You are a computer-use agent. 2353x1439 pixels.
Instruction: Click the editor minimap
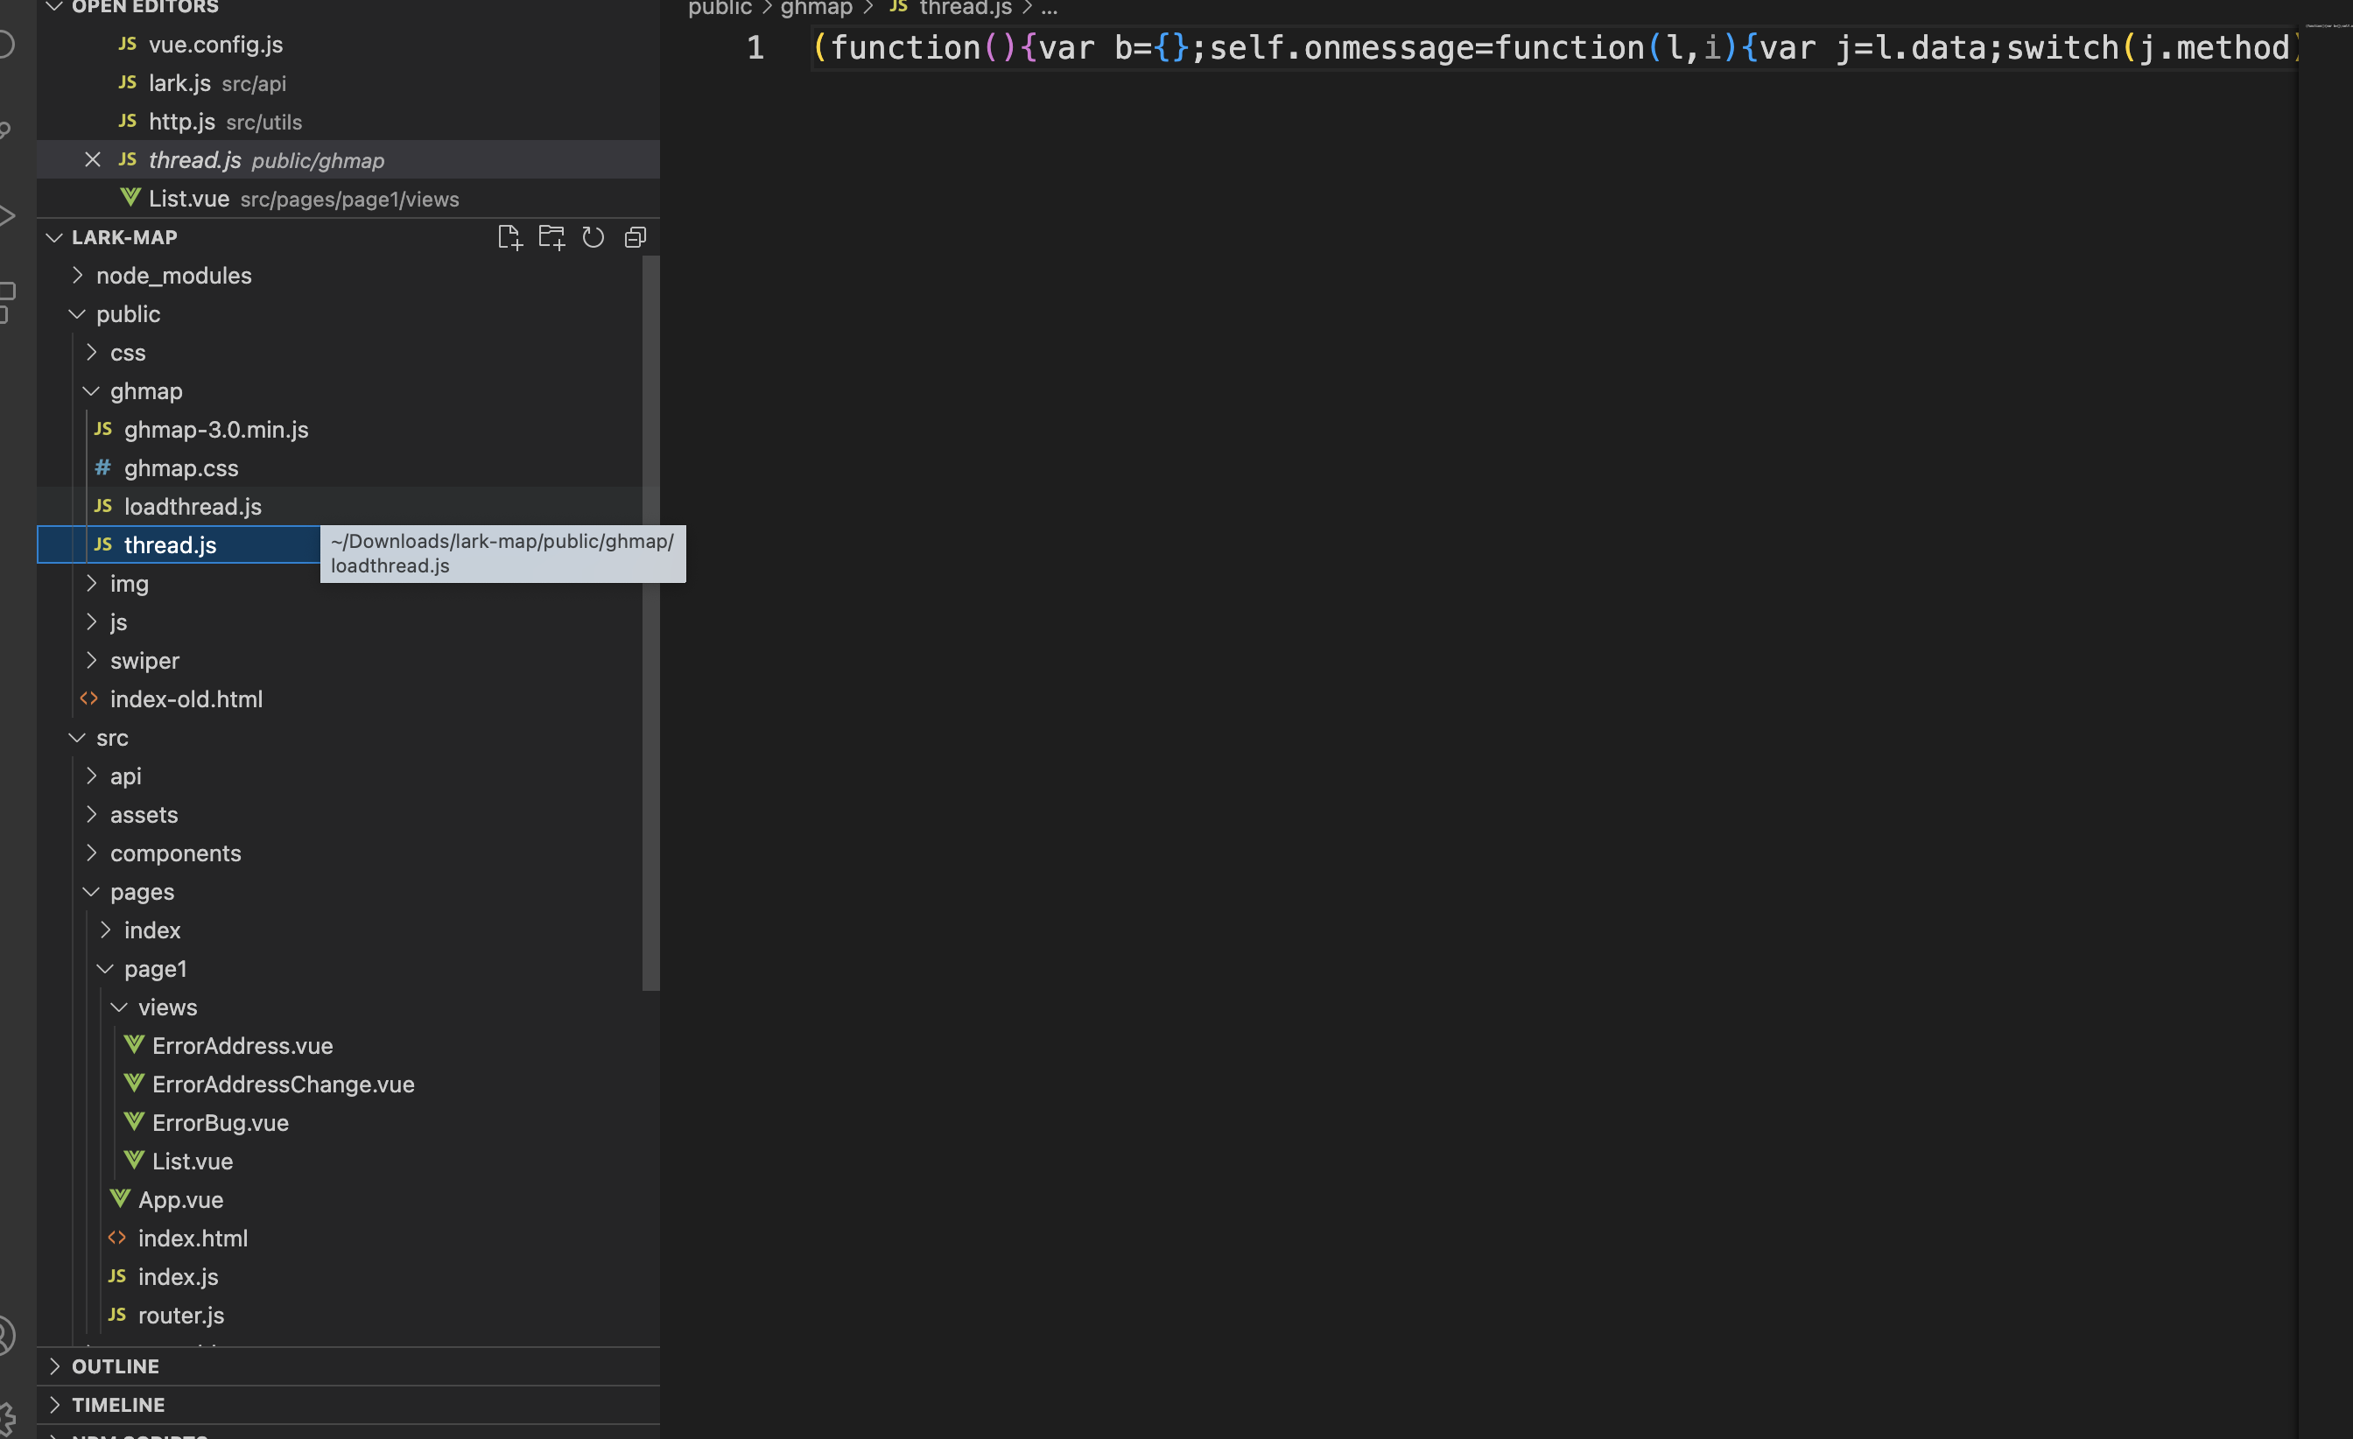point(2324,25)
